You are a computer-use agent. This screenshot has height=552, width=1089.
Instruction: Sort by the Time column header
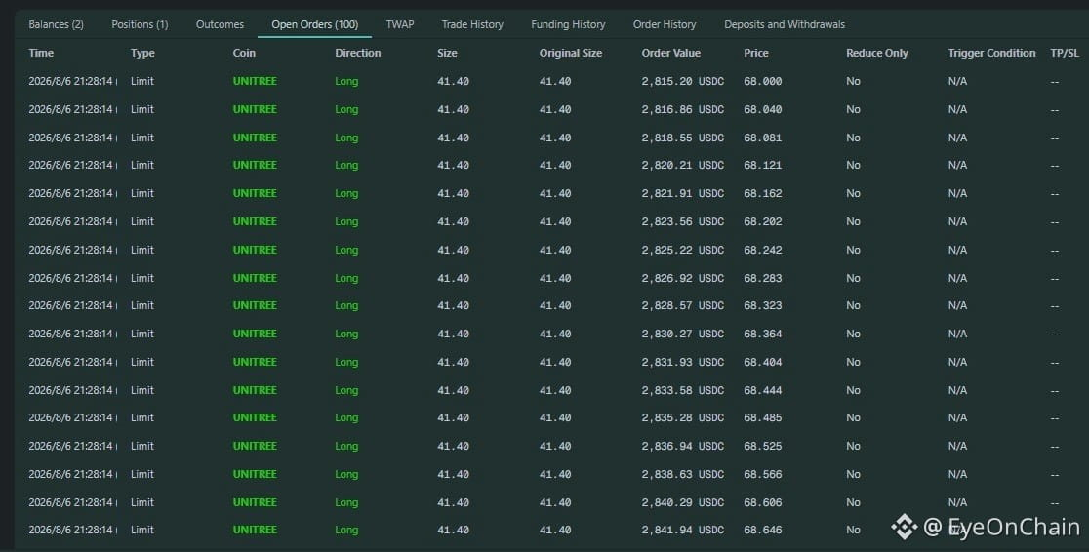click(x=41, y=53)
